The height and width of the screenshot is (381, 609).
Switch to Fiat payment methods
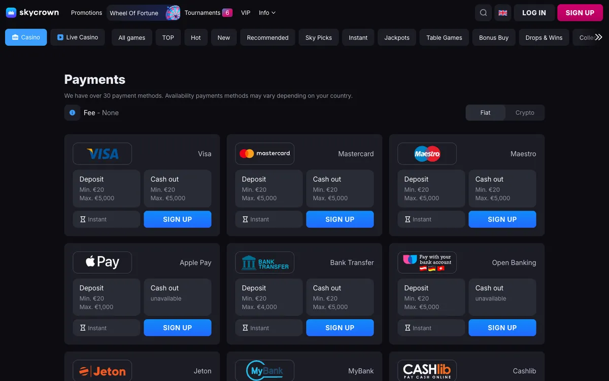pyautogui.click(x=485, y=113)
